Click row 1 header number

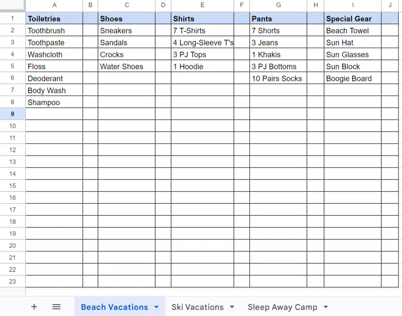[x=13, y=18]
